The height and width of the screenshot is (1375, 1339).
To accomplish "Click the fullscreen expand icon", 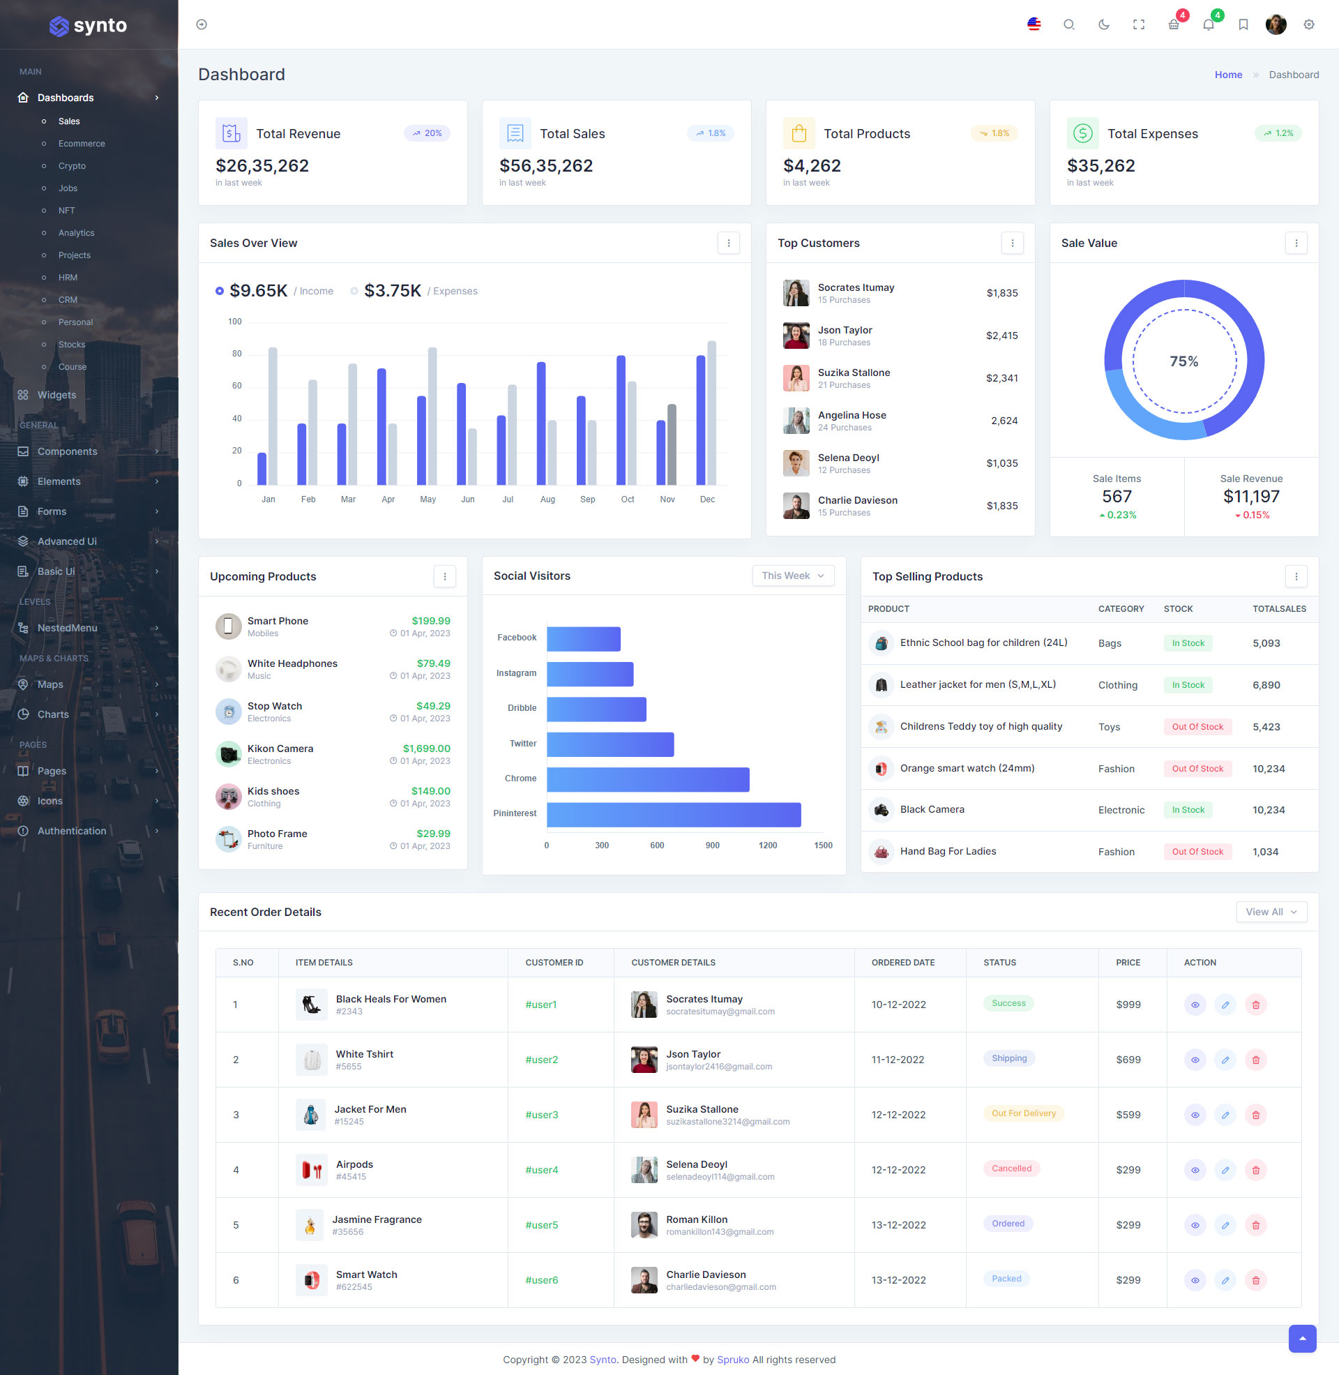I will 1139,24.
